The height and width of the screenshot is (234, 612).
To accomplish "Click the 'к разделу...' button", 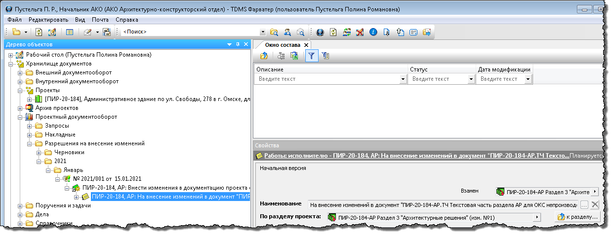I will 578,217.
